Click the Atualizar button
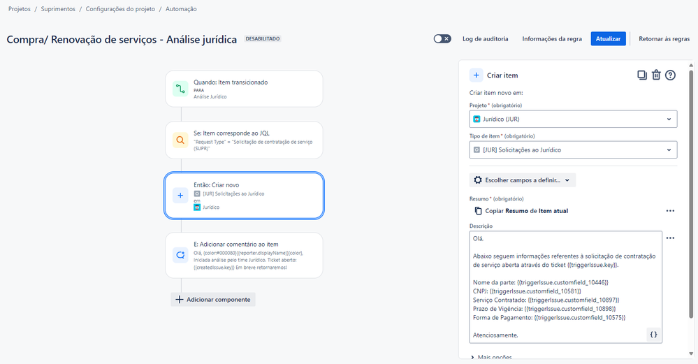This screenshot has width=698, height=364. pyautogui.click(x=608, y=38)
